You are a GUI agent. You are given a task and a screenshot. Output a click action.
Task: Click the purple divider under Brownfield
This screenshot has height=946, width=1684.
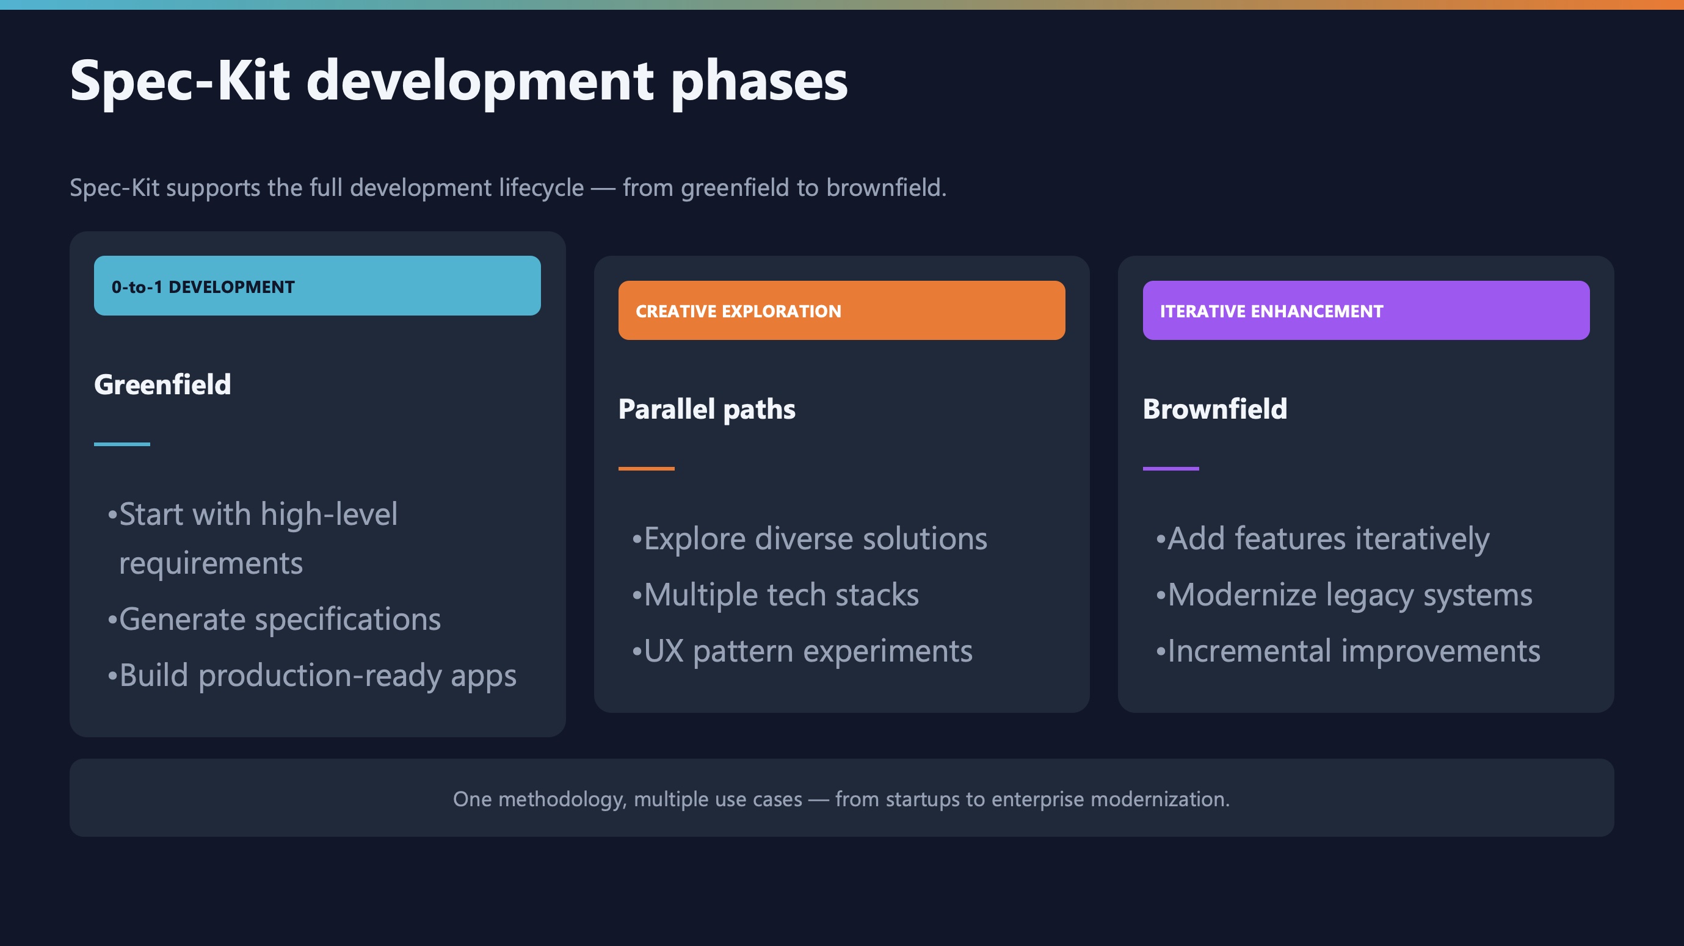click(1170, 469)
